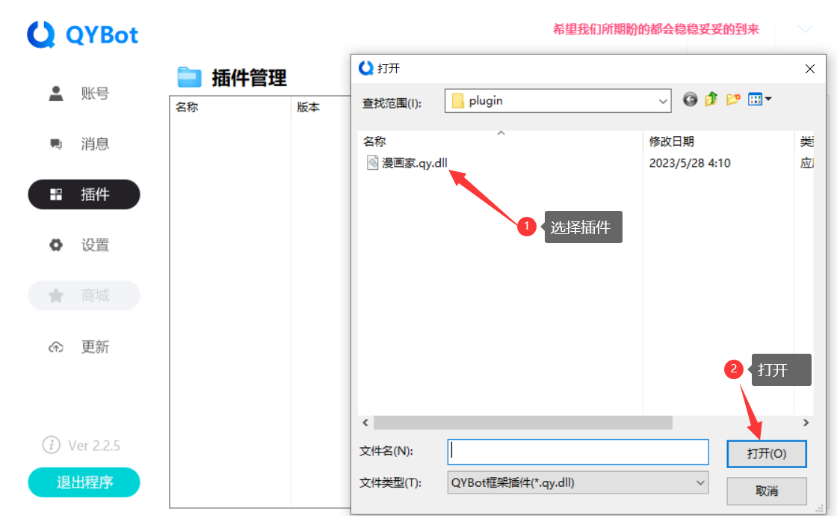
Task: Click the back navigation arrow icon
Action: 690,99
